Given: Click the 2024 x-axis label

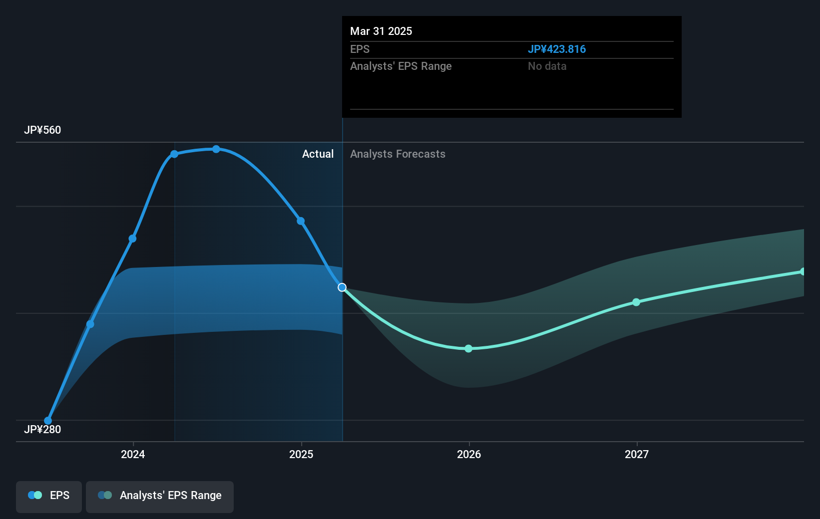Looking at the screenshot, I should pyautogui.click(x=133, y=454).
